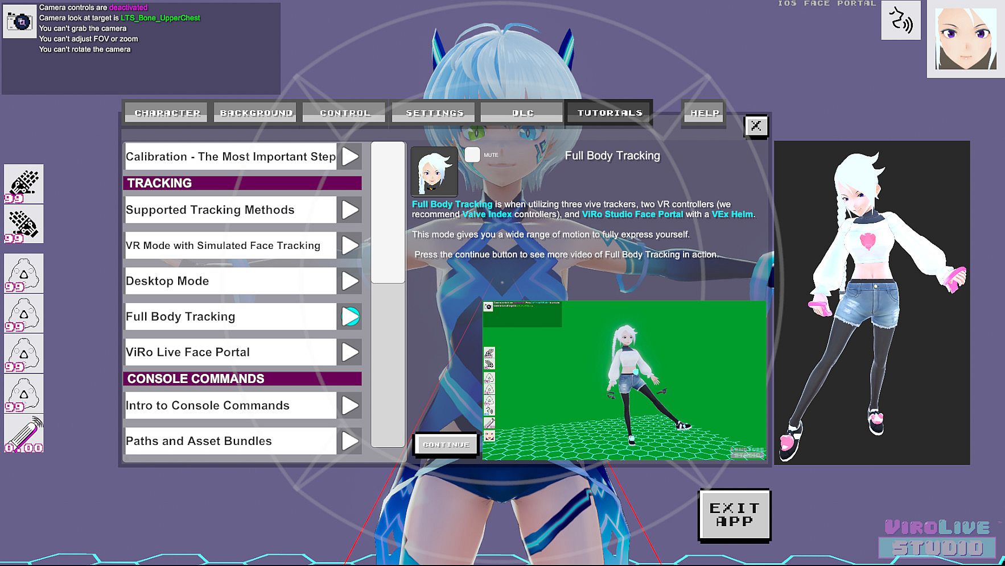Click the TRACKING section header
This screenshot has width=1005, height=566.
click(x=242, y=183)
